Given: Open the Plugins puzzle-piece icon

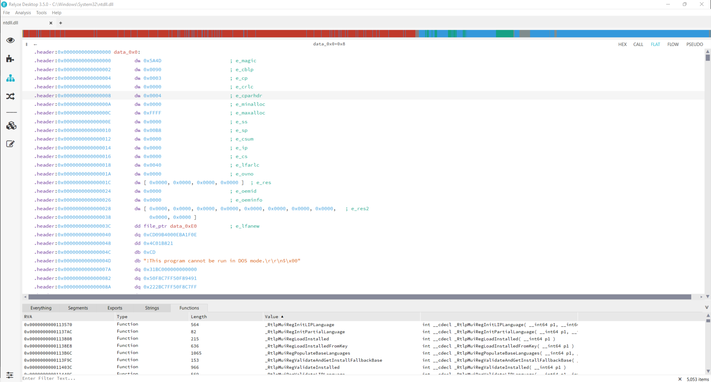Looking at the screenshot, I should point(11,59).
